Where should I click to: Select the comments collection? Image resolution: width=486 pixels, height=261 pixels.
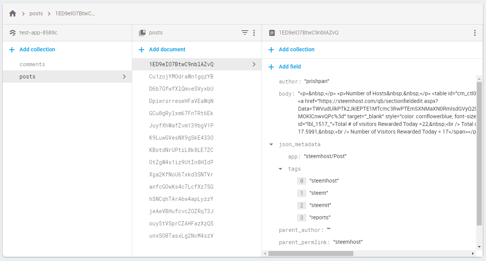coord(33,64)
